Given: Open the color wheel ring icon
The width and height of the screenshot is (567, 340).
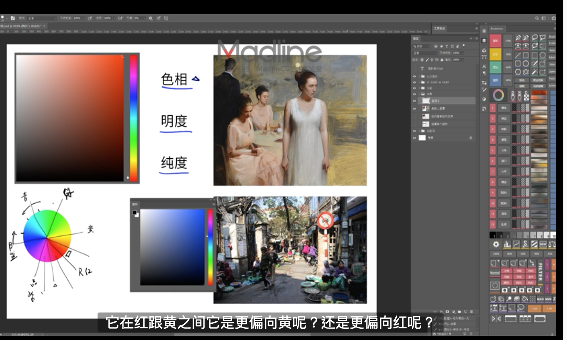Looking at the screenshot, I should pyautogui.click(x=498, y=95).
